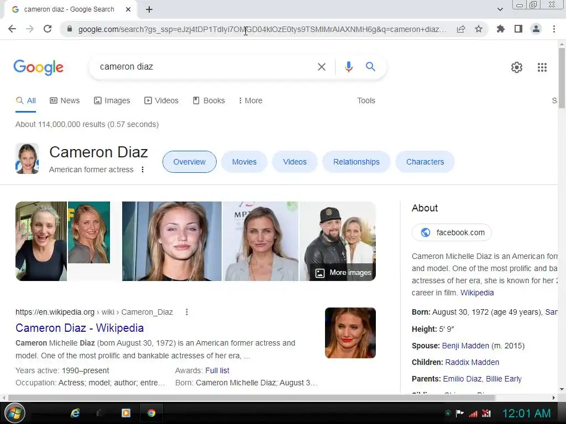Open the Awards Full list link
566x424 pixels.
(x=217, y=370)
